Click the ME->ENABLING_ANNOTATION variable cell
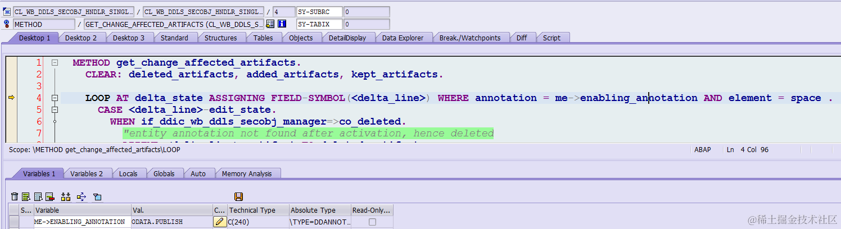Viewport: 841px width, 229px height. coord(82,222)
